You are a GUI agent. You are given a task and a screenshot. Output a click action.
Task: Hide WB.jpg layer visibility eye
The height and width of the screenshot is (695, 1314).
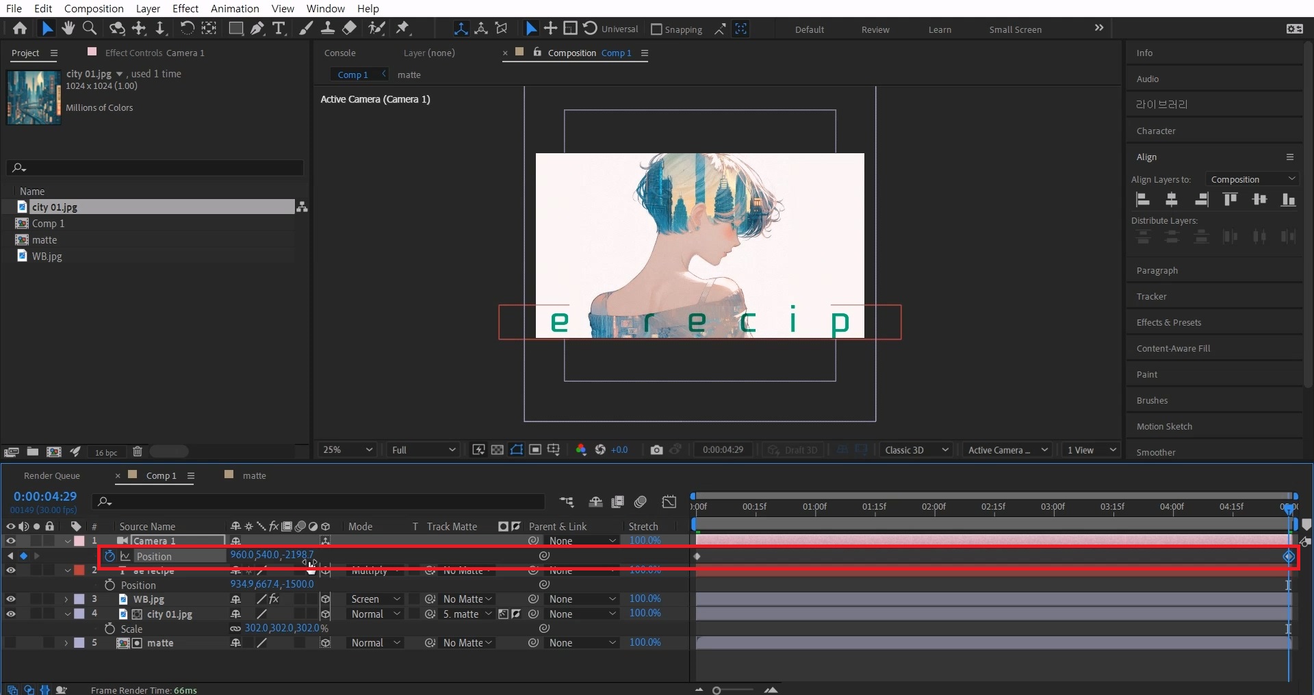[x=11, y=599]
